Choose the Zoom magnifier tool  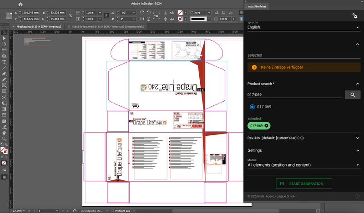coord(4,139)
